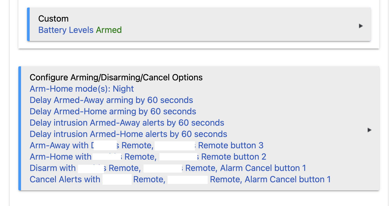The width and height of the screenshot is (389, 206).
Task: Click Configure Arming/Disarming/Cancel Options heading
Action: [x=116, y=78]
